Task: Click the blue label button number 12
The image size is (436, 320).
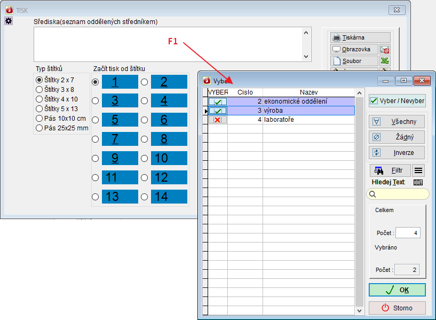Action: (x=169, y=177)
